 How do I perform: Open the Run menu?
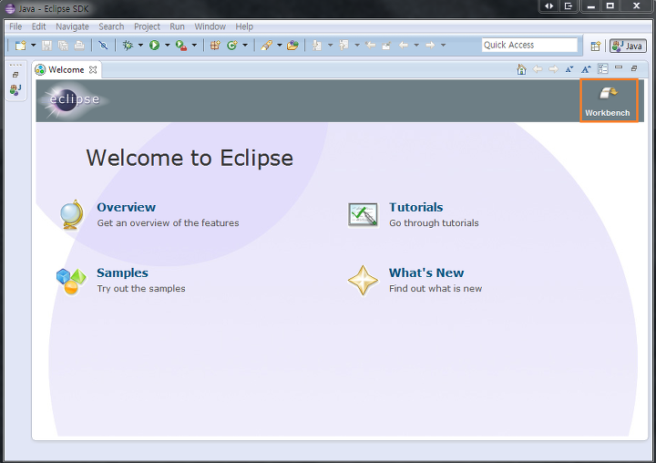[177, 26]
